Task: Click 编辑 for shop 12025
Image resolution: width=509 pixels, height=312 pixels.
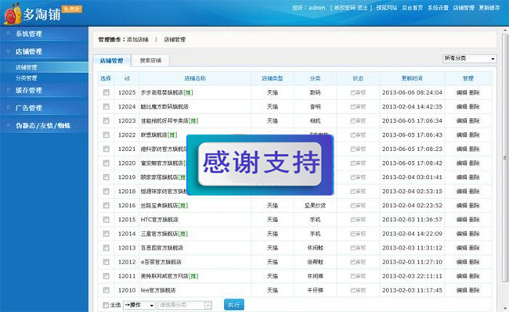Action: point(461,92)
